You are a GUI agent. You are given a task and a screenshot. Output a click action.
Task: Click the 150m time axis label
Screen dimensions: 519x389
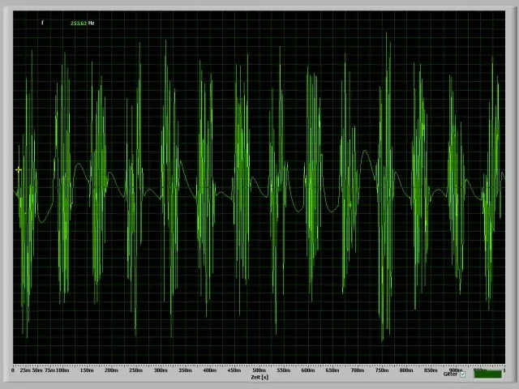(x=87, y=370)
